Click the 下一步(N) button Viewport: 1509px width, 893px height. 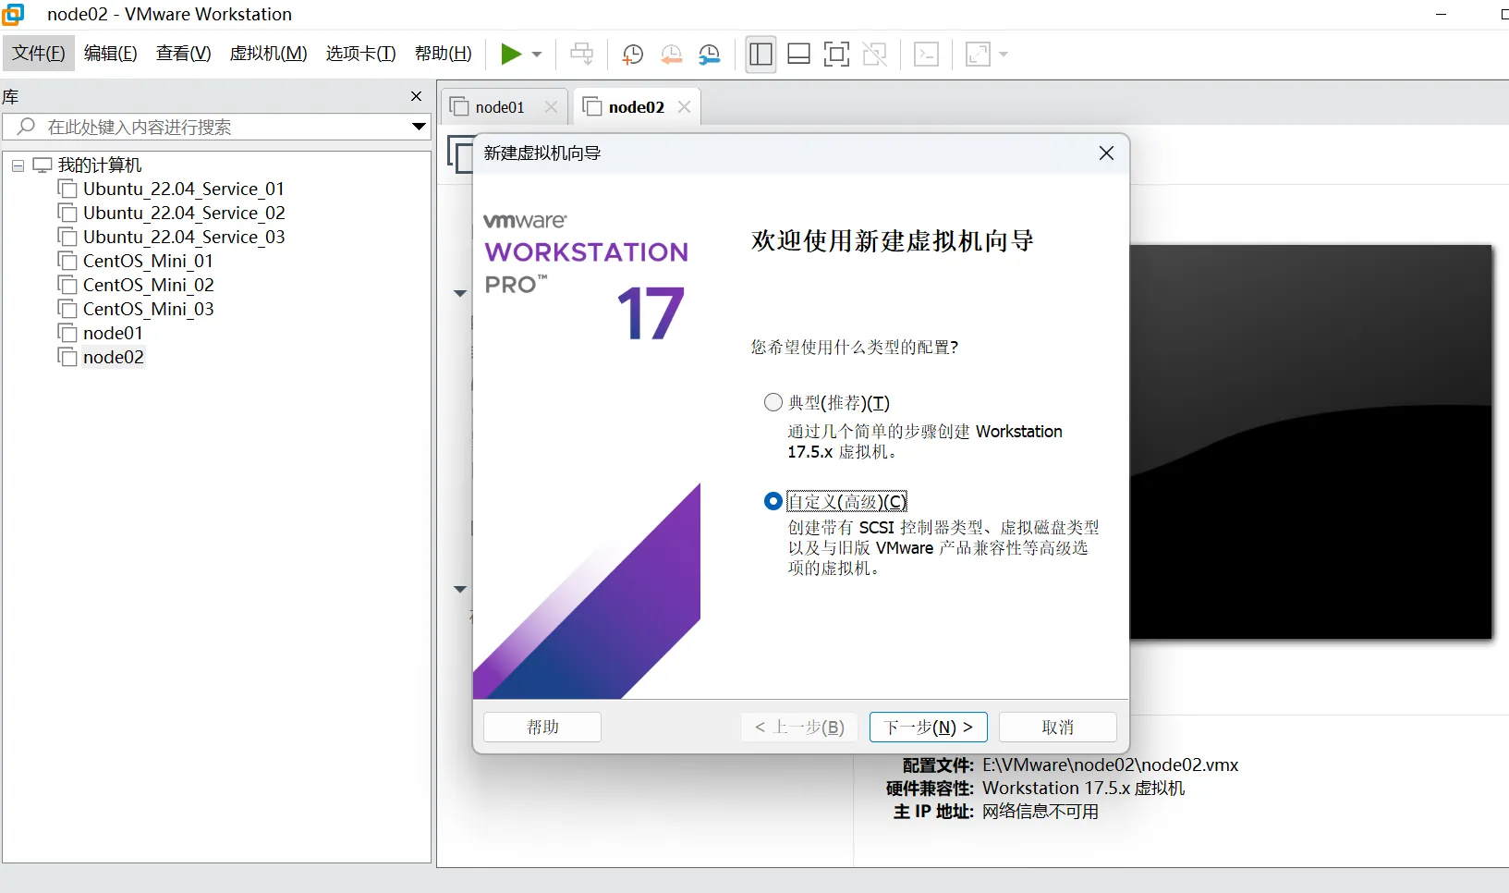[x=928, y=728]
